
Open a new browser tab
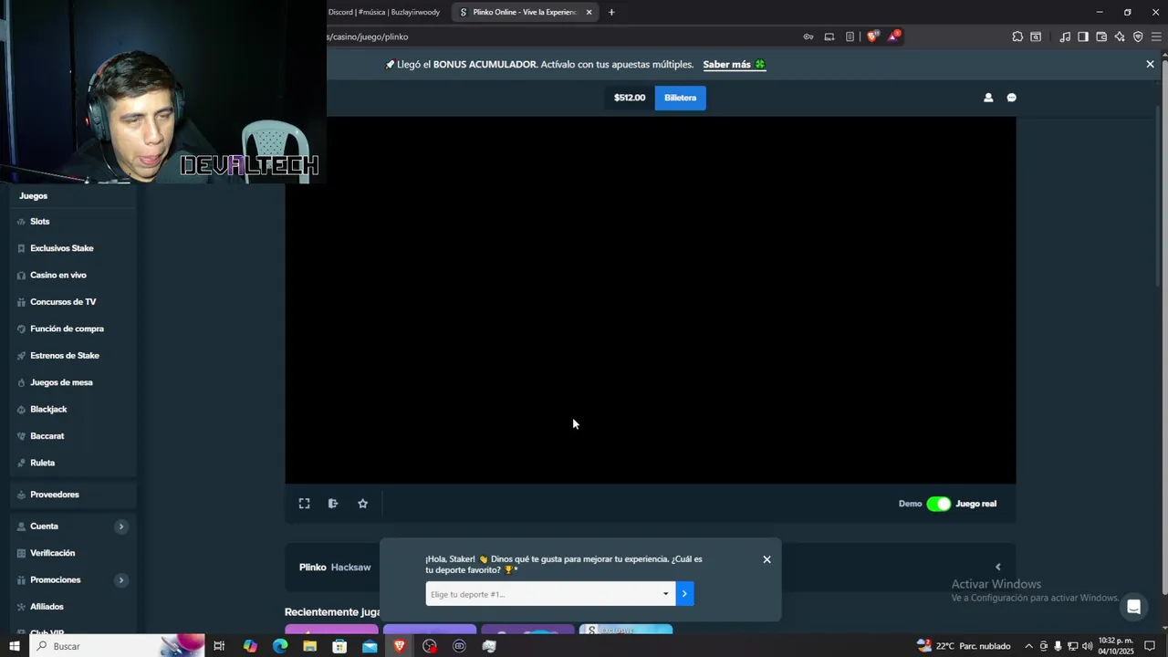click(611, 12)
